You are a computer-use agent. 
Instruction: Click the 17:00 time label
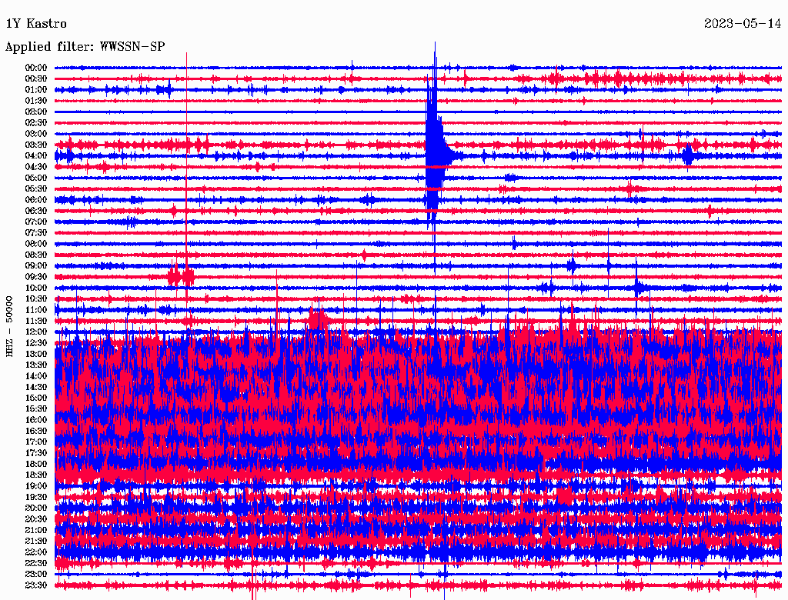pyautogui.click(x=36, y=442)
